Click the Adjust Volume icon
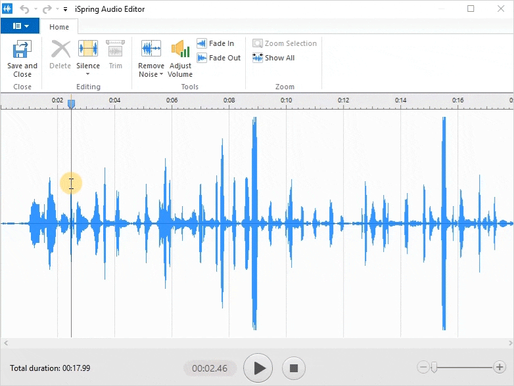The height and width of the screenshot is (386, 514). pos(180,49)
